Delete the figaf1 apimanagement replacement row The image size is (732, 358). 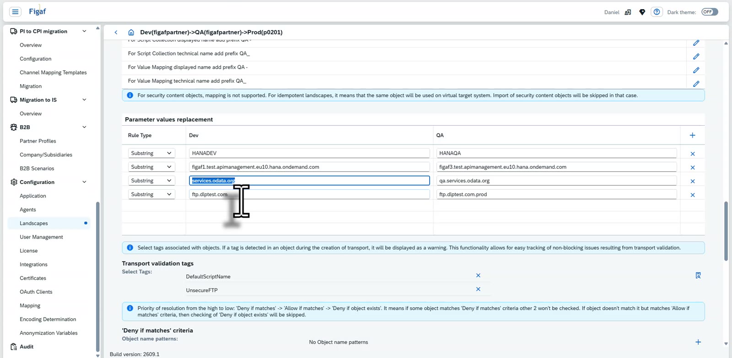(693, 168)
